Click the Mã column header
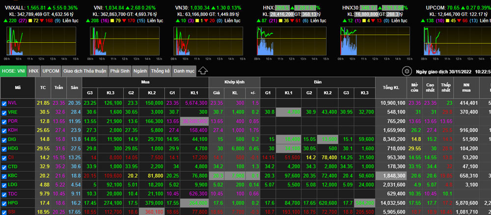 tap(18, 87)
